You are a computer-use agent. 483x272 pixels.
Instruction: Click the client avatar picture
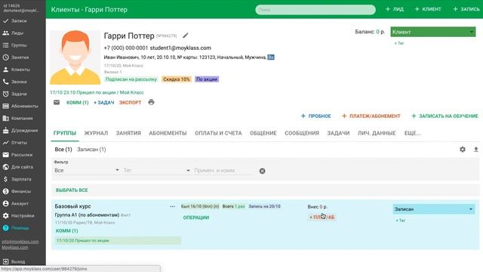75,57
